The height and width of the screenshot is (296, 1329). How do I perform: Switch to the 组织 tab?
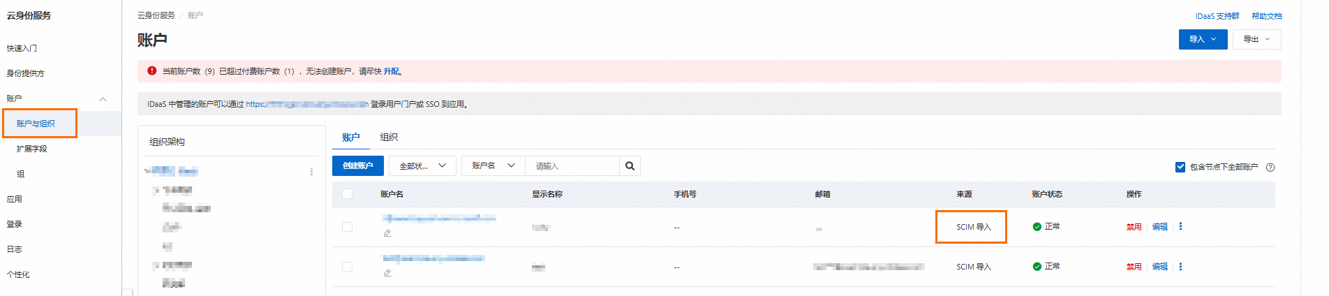(389, 138)
